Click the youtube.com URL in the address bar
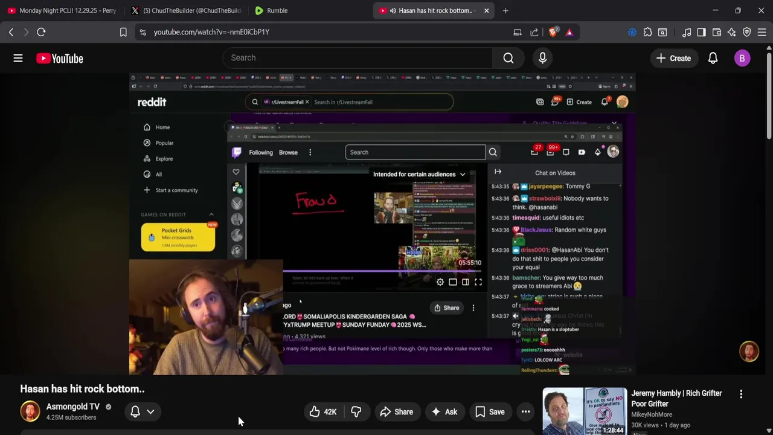 [211, 32]
